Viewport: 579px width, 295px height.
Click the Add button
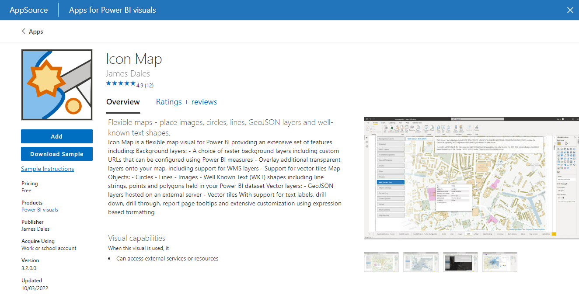coord(57,136)
